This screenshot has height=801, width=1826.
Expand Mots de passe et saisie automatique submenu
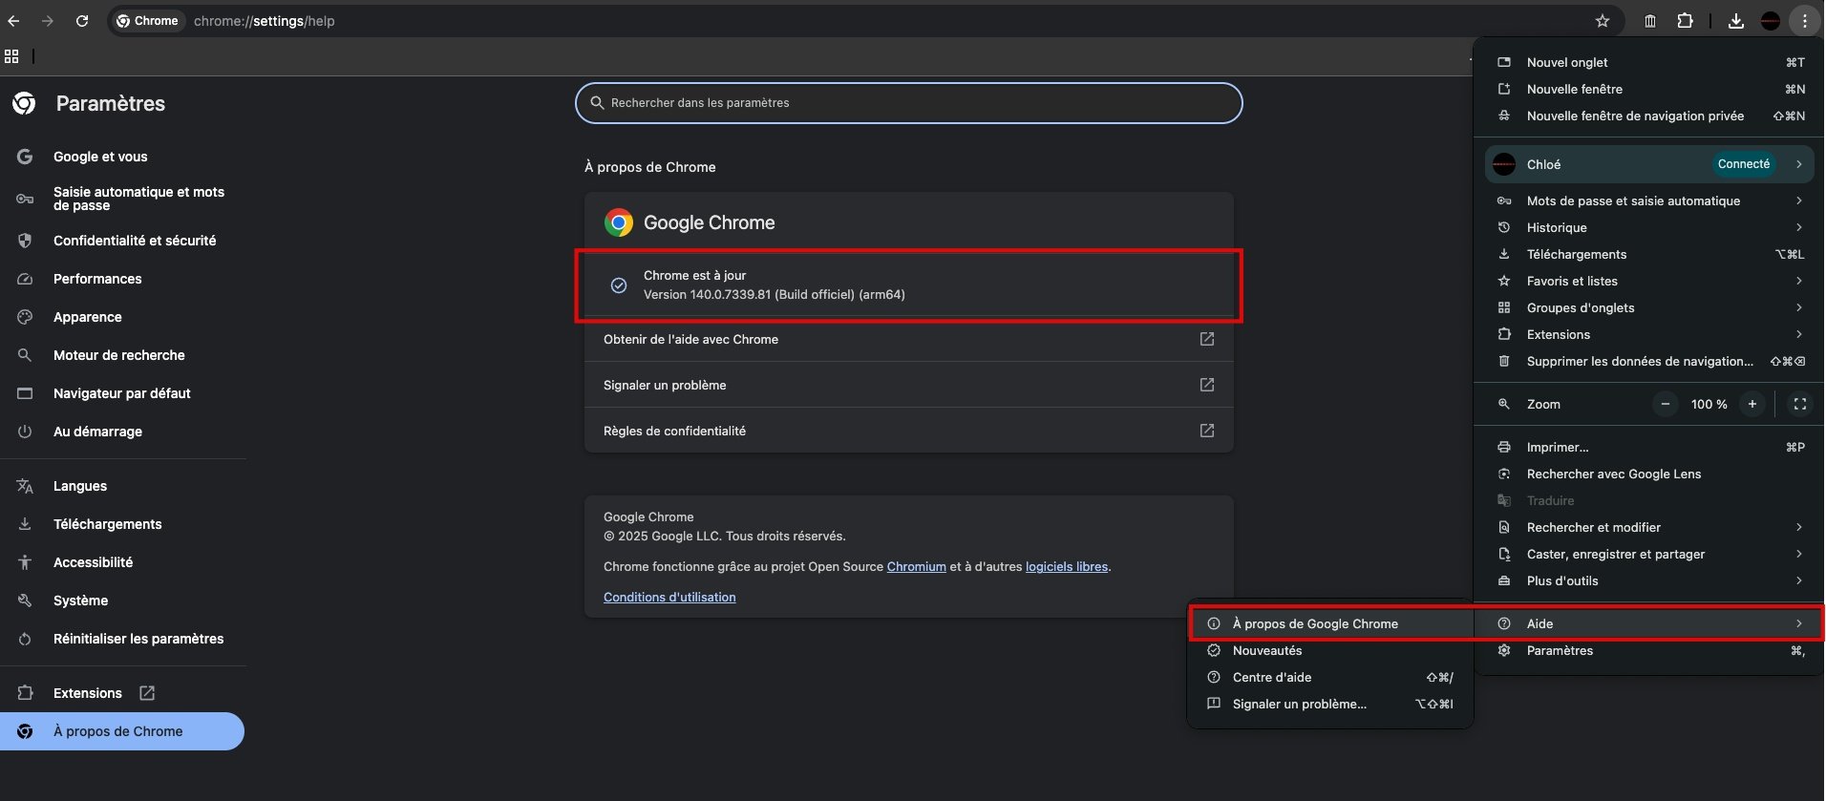click(1649, 200)
